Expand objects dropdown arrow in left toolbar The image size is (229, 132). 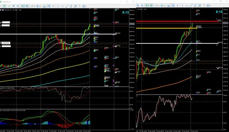(86, 6)
